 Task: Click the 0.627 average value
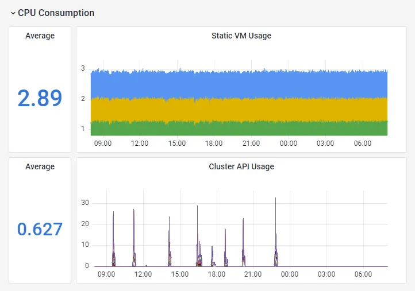[40, 229]
